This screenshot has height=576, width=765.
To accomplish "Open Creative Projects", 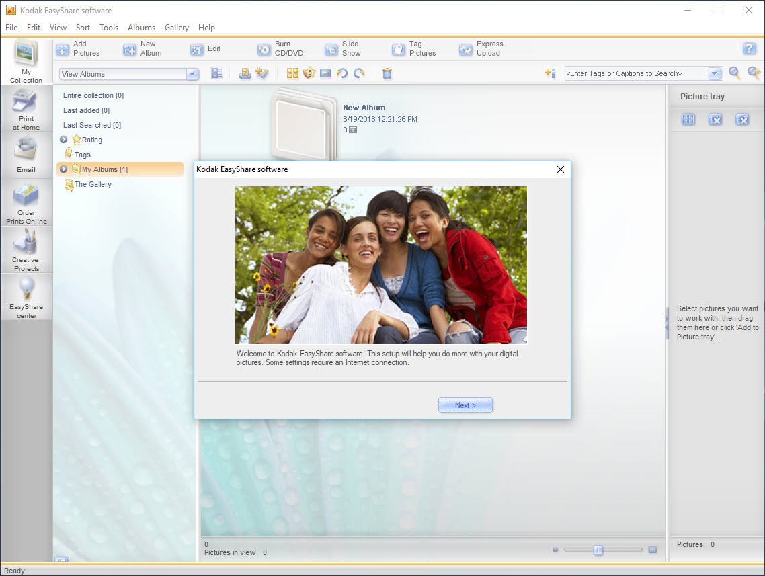I will [26, 250].
